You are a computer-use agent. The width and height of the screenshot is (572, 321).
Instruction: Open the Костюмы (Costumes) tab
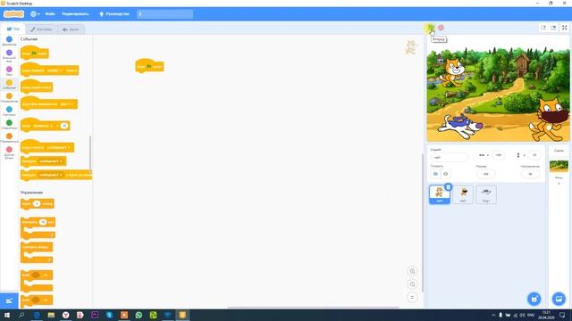click(42, 29)
